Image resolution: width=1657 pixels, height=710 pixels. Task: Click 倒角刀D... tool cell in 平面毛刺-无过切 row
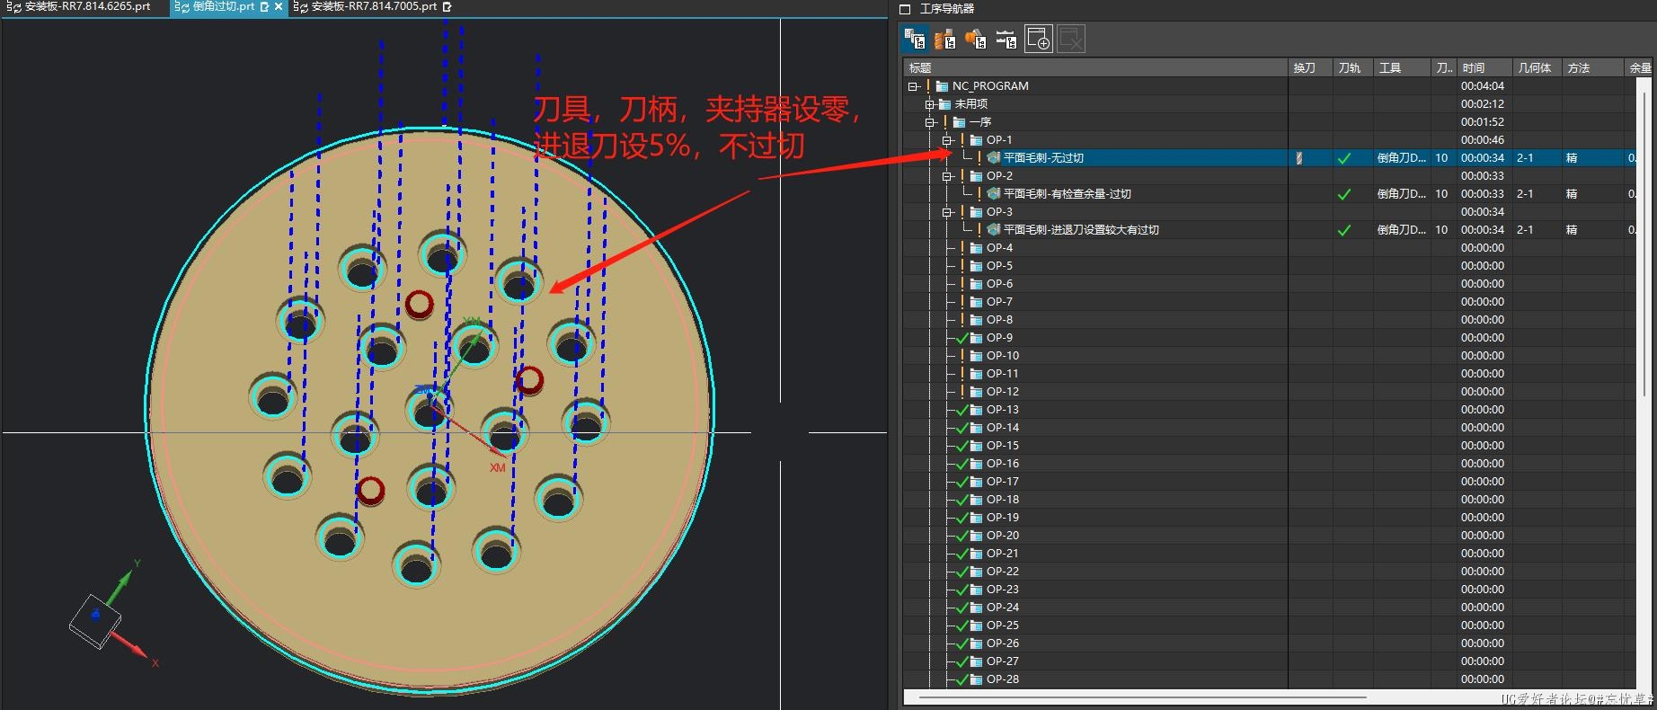pyautogui.click(x=1401, y=158)
